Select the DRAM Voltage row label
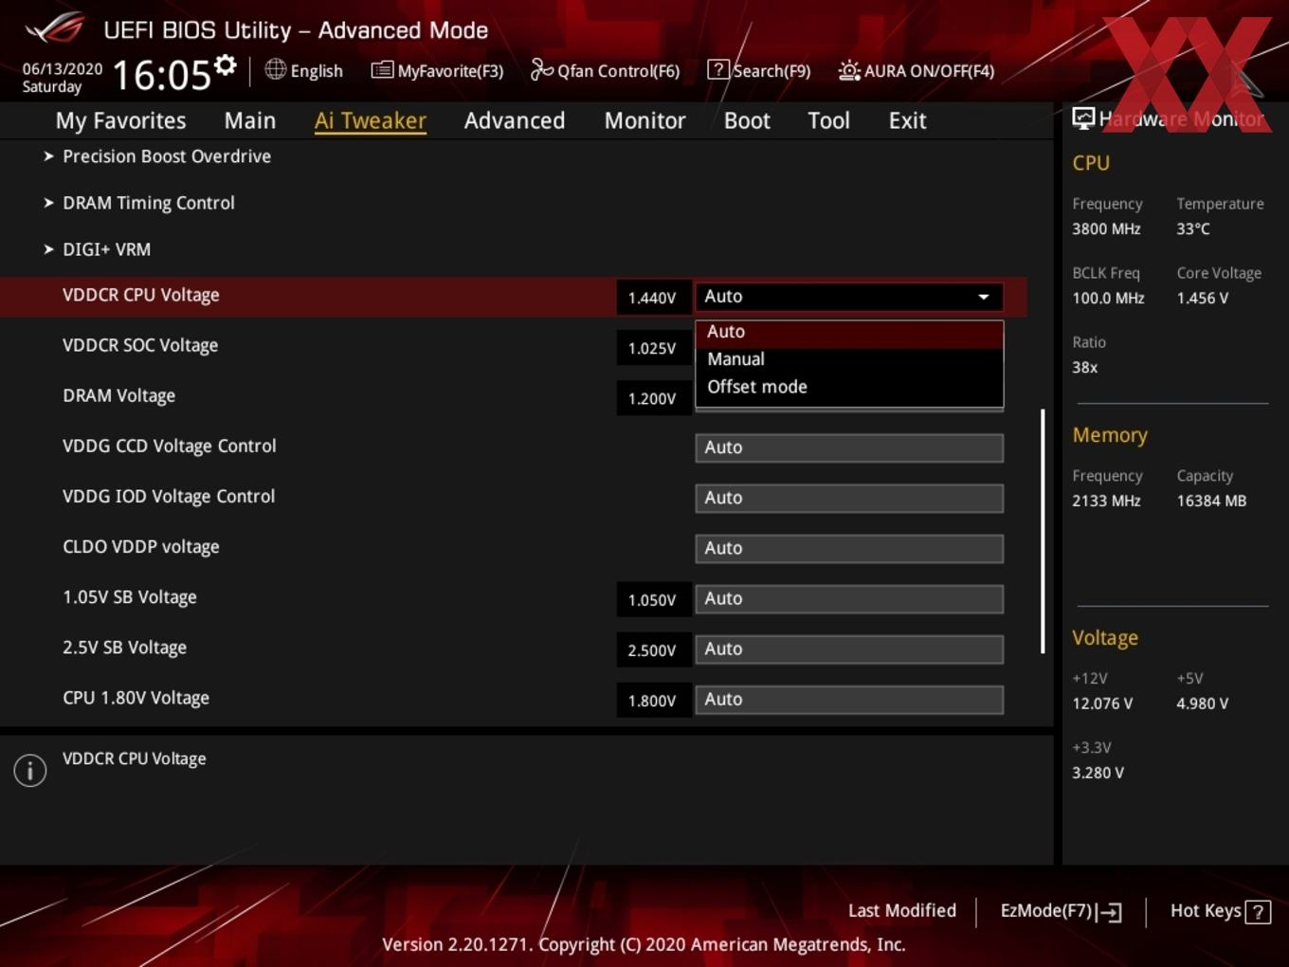Viewport: 1289px width, 967px height. point(118,395)
